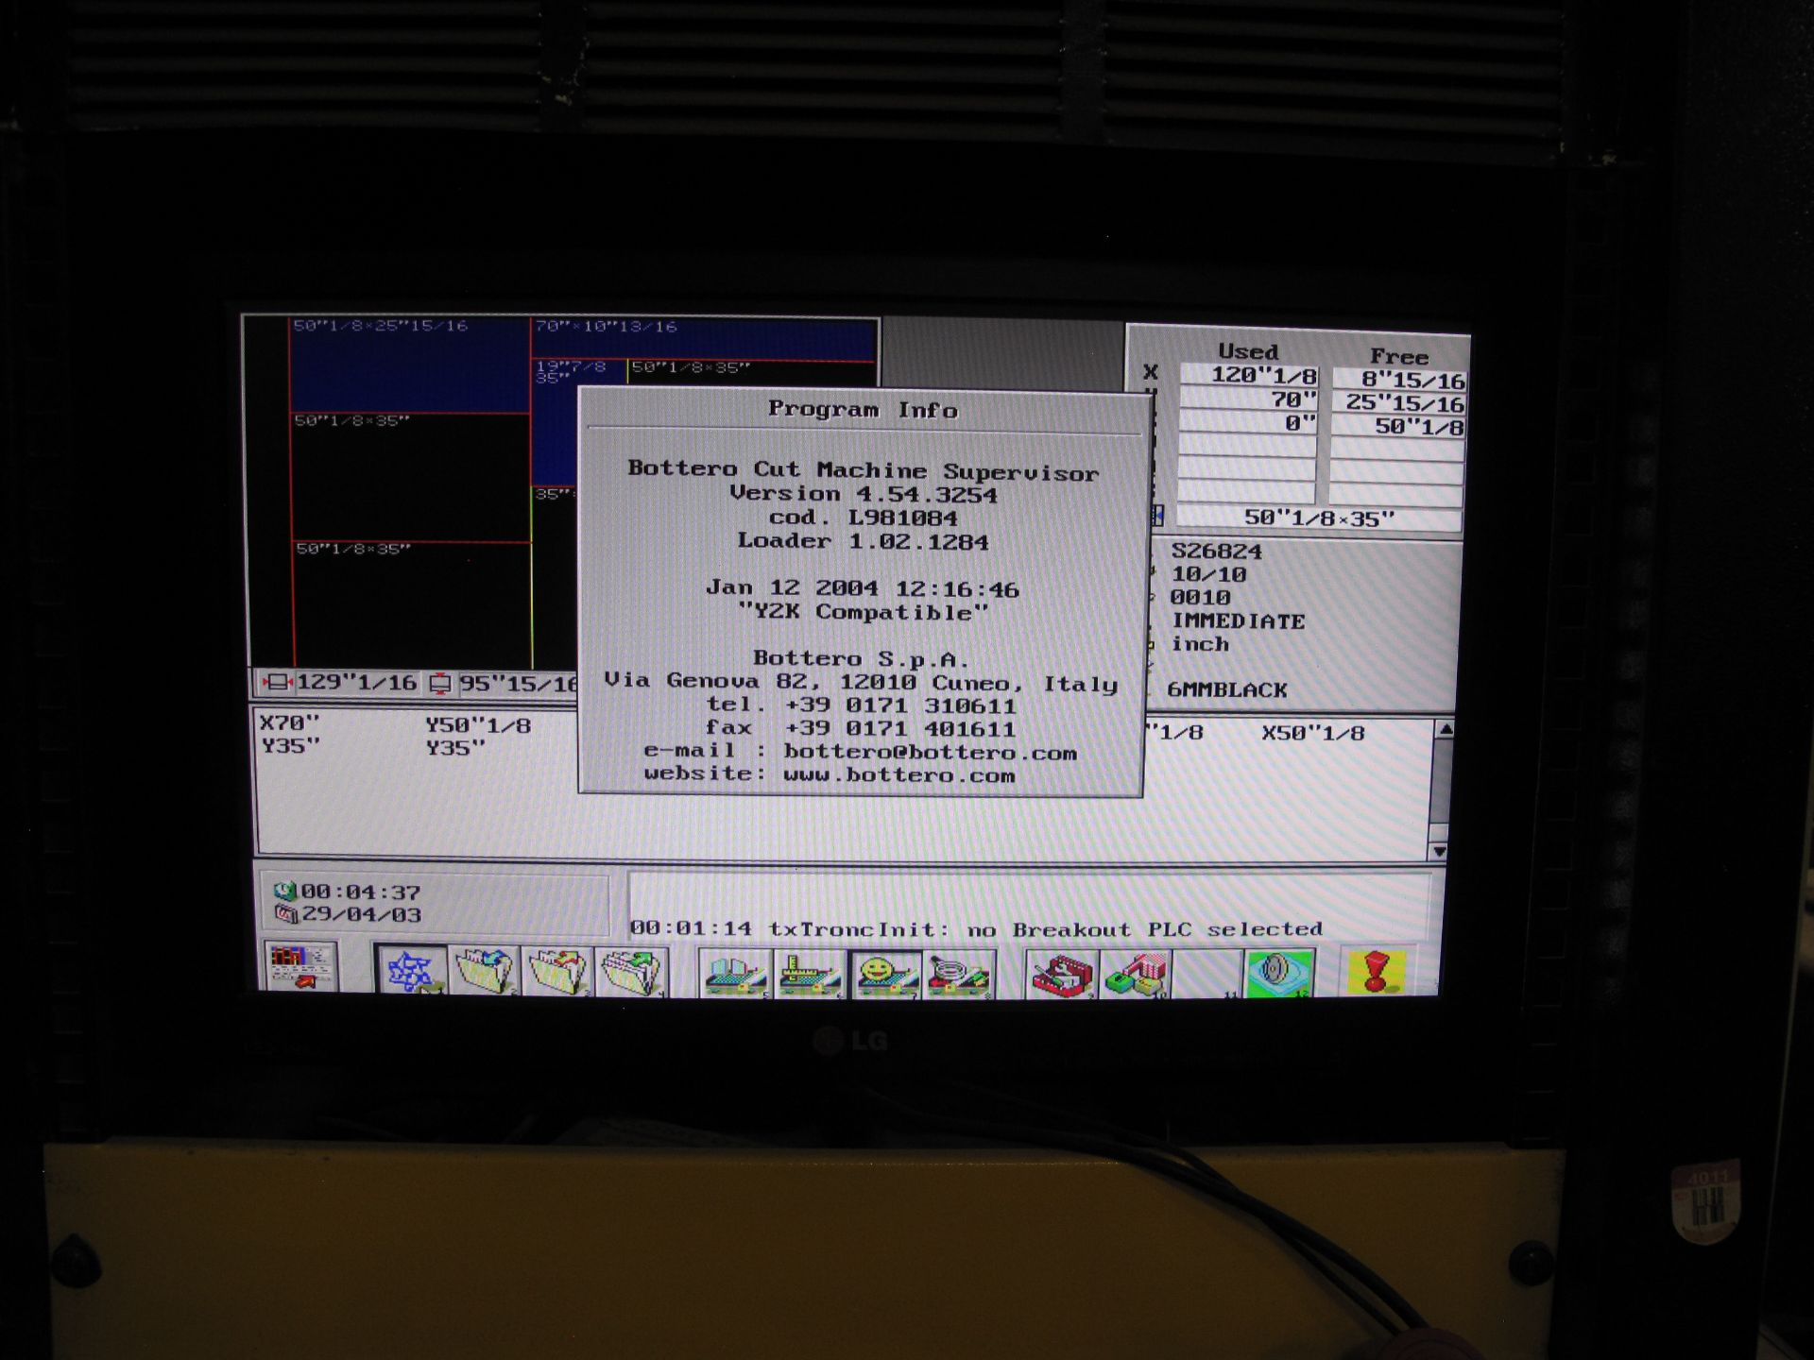This screenshot has height=1360, width=1814.
Task: Click the red exclamation mark alarm icon
Action: pos(1378,971)
